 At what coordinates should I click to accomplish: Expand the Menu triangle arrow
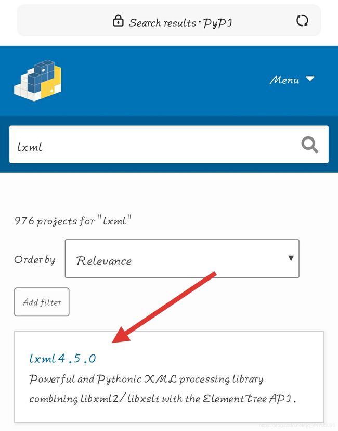[310, 79]
